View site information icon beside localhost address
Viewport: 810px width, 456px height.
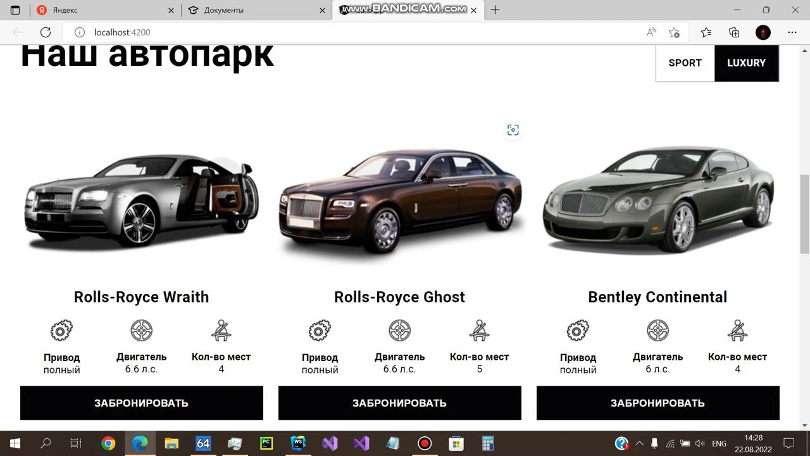[80, 32]
